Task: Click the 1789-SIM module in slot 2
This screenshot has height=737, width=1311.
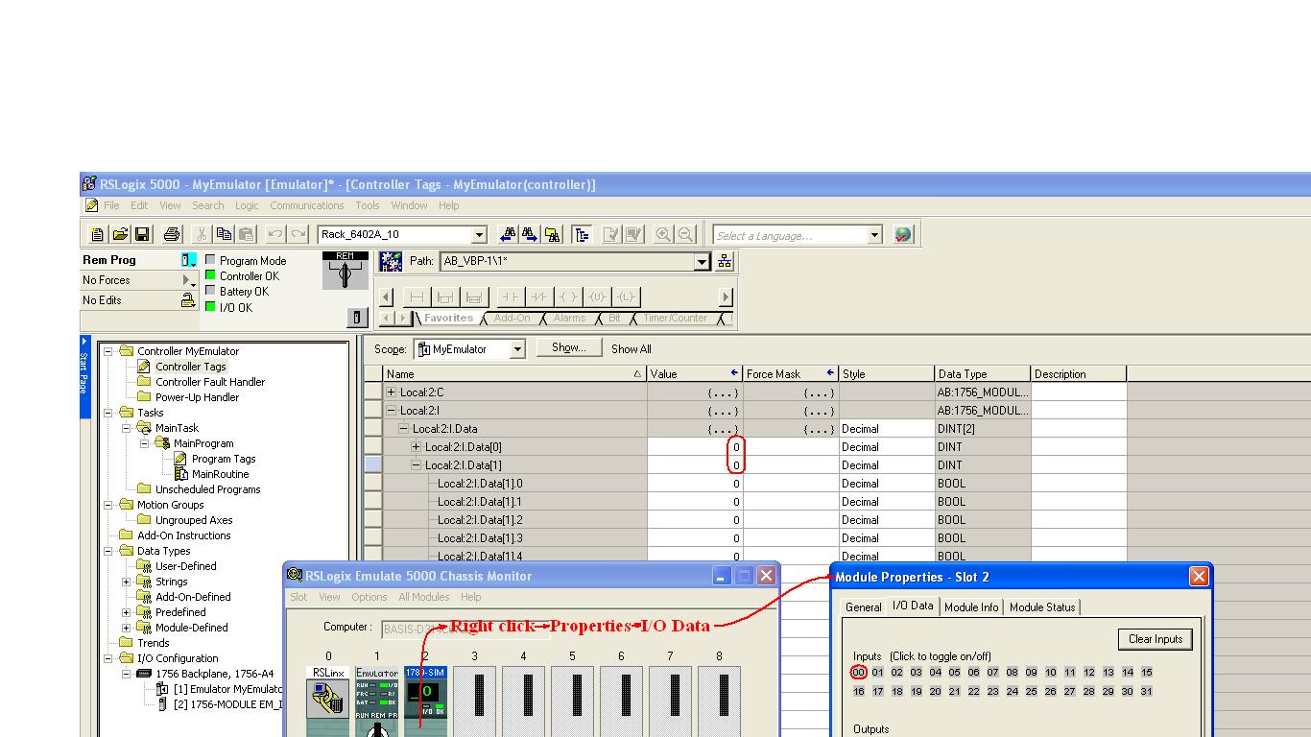Action: point(426,701)
